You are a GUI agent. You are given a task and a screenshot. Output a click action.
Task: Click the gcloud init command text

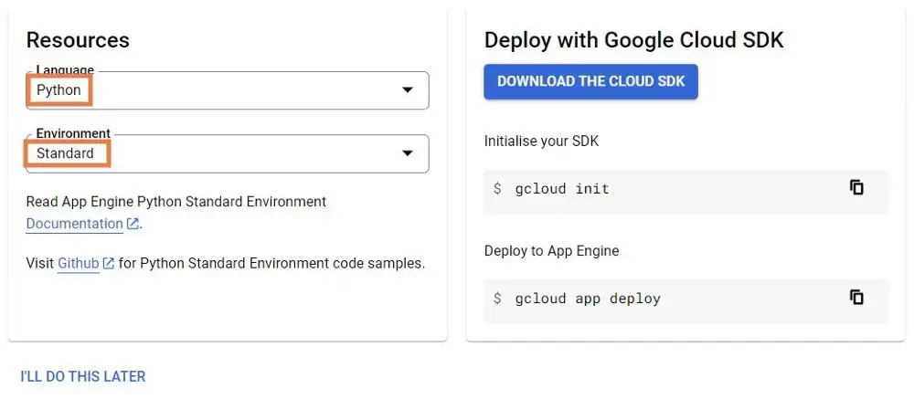pos(562,189)
